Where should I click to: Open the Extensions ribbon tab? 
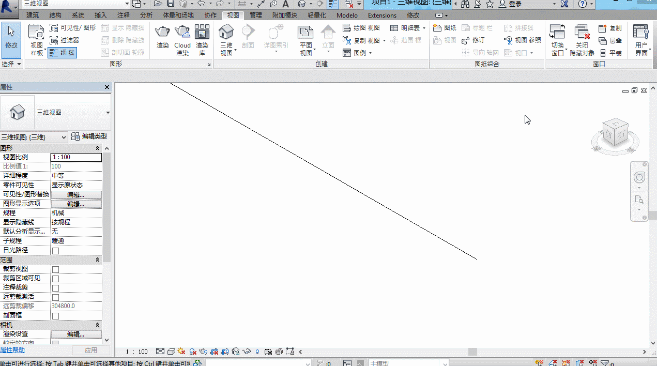coord(382,16)
